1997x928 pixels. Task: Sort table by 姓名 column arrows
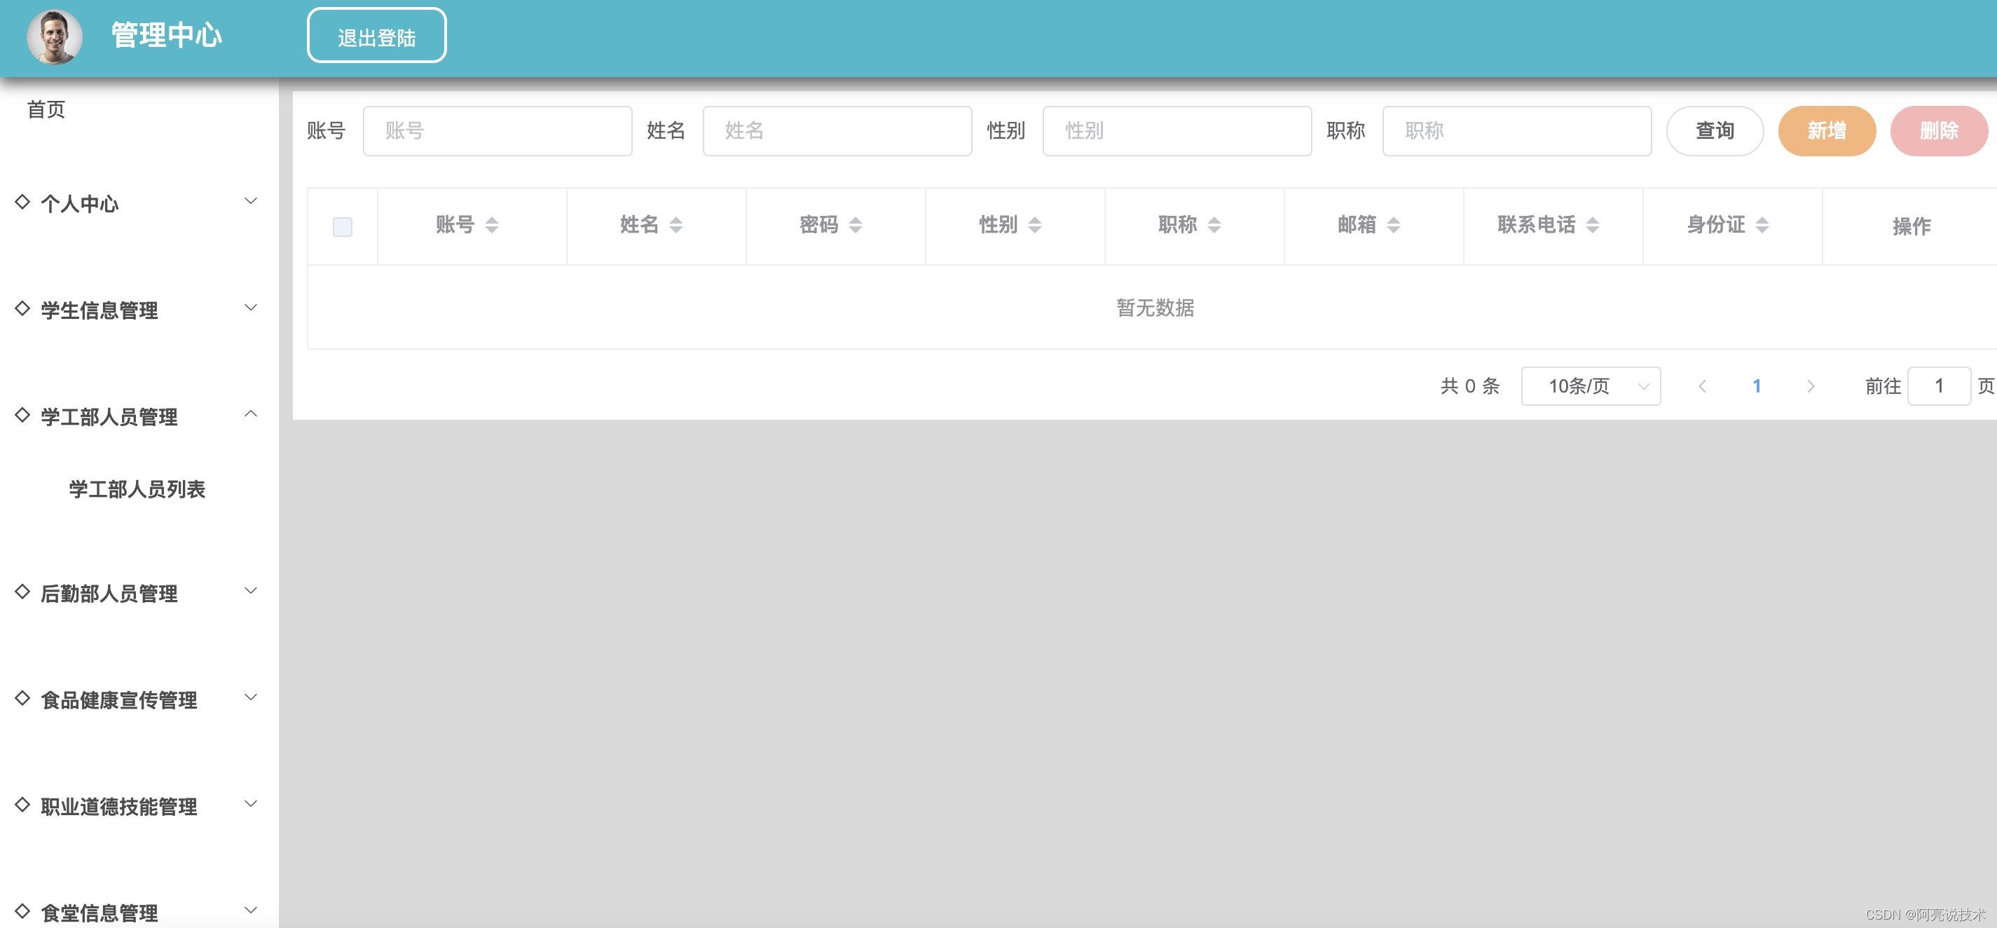pyautogui.click(x=676, y=225)
